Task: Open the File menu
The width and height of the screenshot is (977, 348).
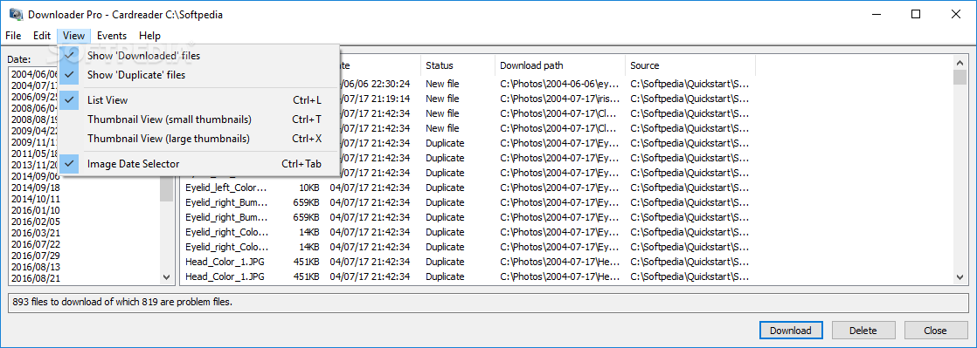Action: coord(13,36)
